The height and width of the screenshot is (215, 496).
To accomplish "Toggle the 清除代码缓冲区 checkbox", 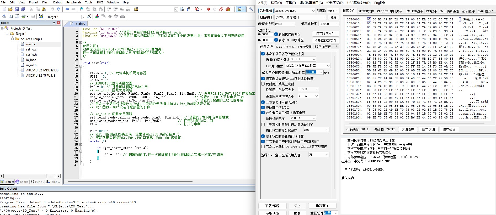I will 276,34.
